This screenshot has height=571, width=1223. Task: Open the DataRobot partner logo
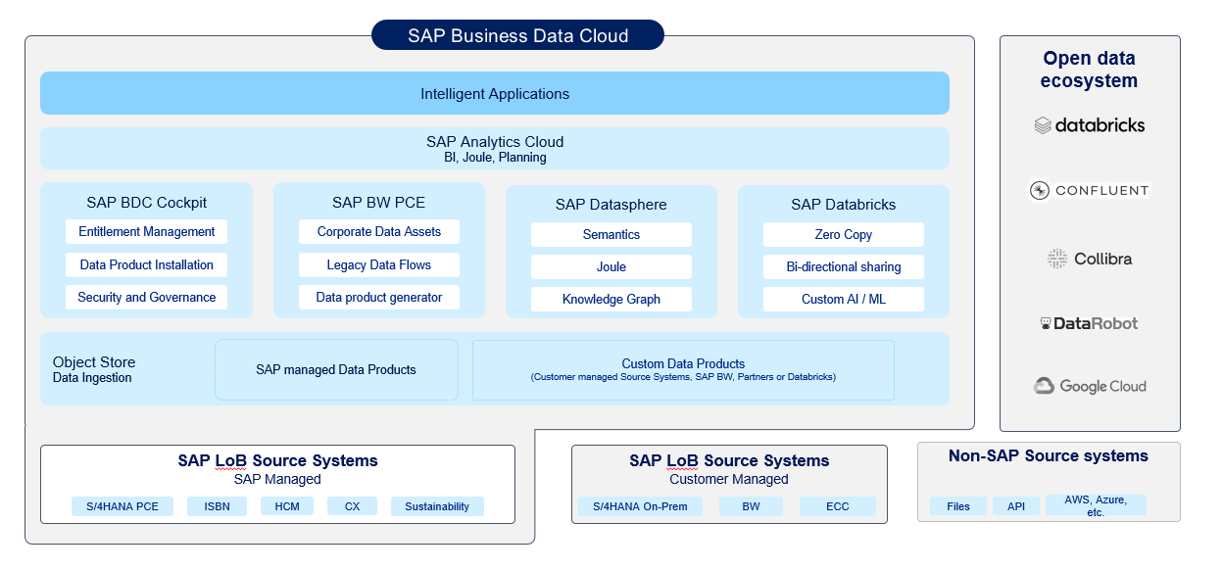[x=1089, y=322]
